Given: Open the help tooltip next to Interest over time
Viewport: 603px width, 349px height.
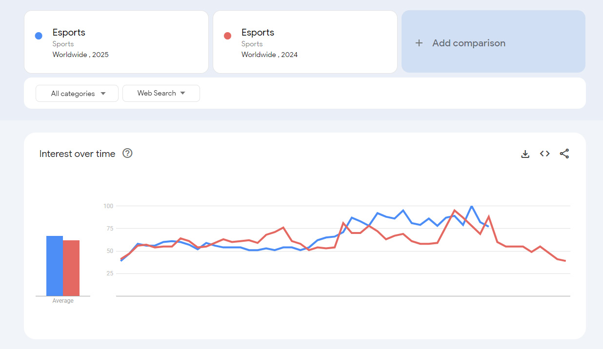Looking at the screenshot, I should (127, 154).
